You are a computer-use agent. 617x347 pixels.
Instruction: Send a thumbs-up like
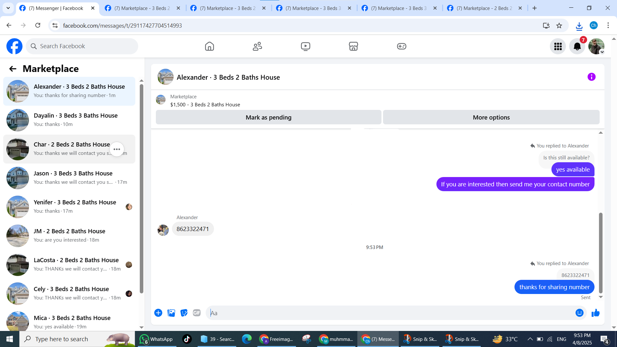[x=595, y=313]
